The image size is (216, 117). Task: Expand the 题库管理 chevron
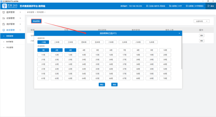coord(20,12)
